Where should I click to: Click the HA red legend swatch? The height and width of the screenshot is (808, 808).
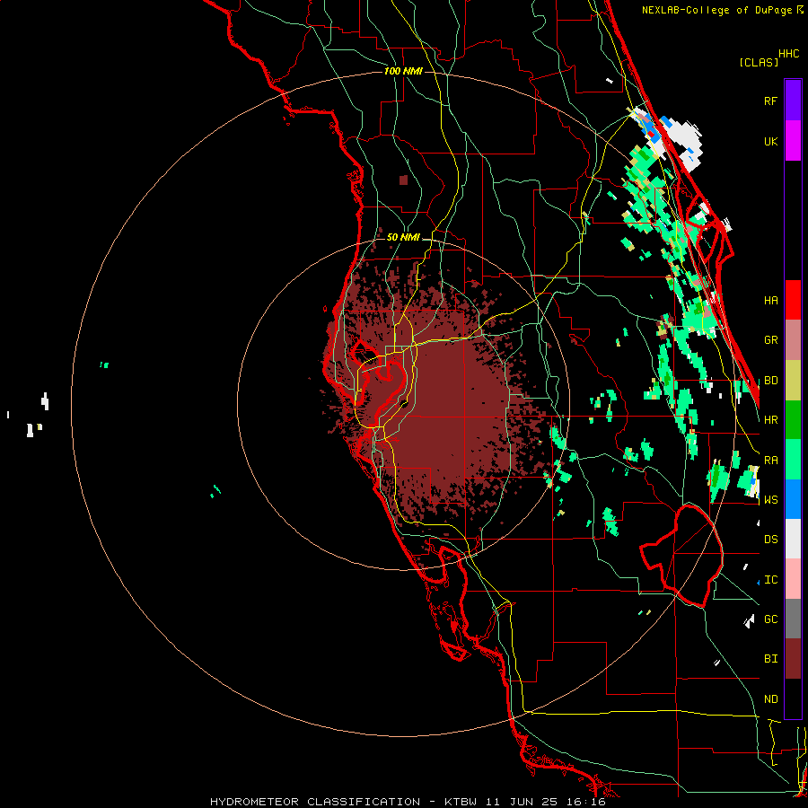coord(793,300)
